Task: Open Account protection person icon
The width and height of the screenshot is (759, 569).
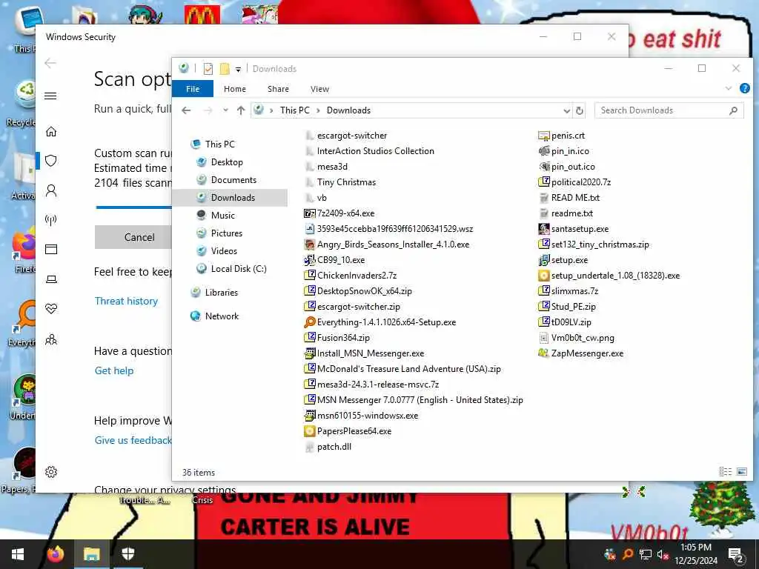Action: [51, 190]
